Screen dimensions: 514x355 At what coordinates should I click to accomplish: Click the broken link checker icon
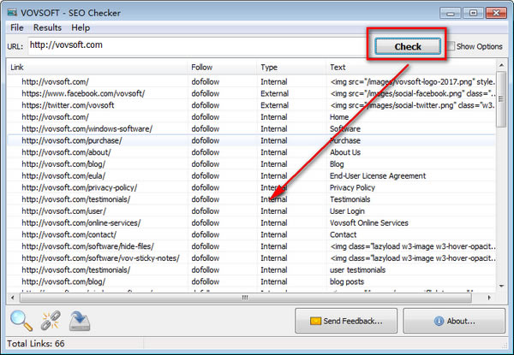pyautogui.click(x=51, y=320)
